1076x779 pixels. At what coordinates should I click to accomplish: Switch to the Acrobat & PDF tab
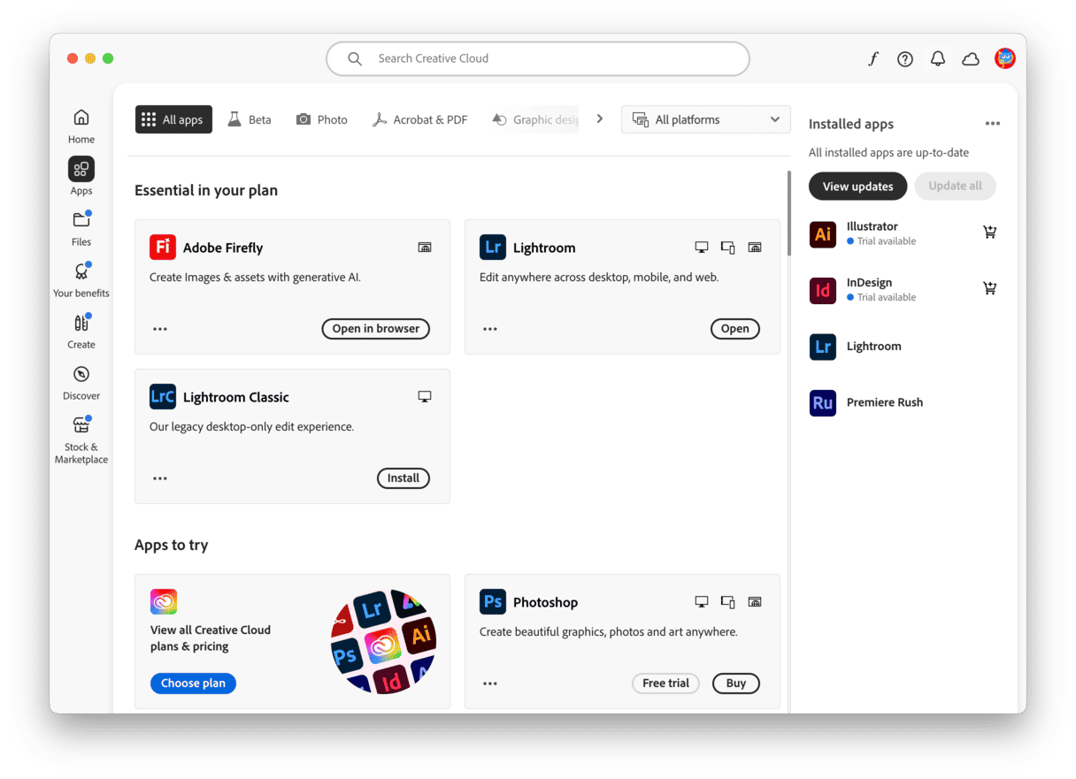coord(419,119)
